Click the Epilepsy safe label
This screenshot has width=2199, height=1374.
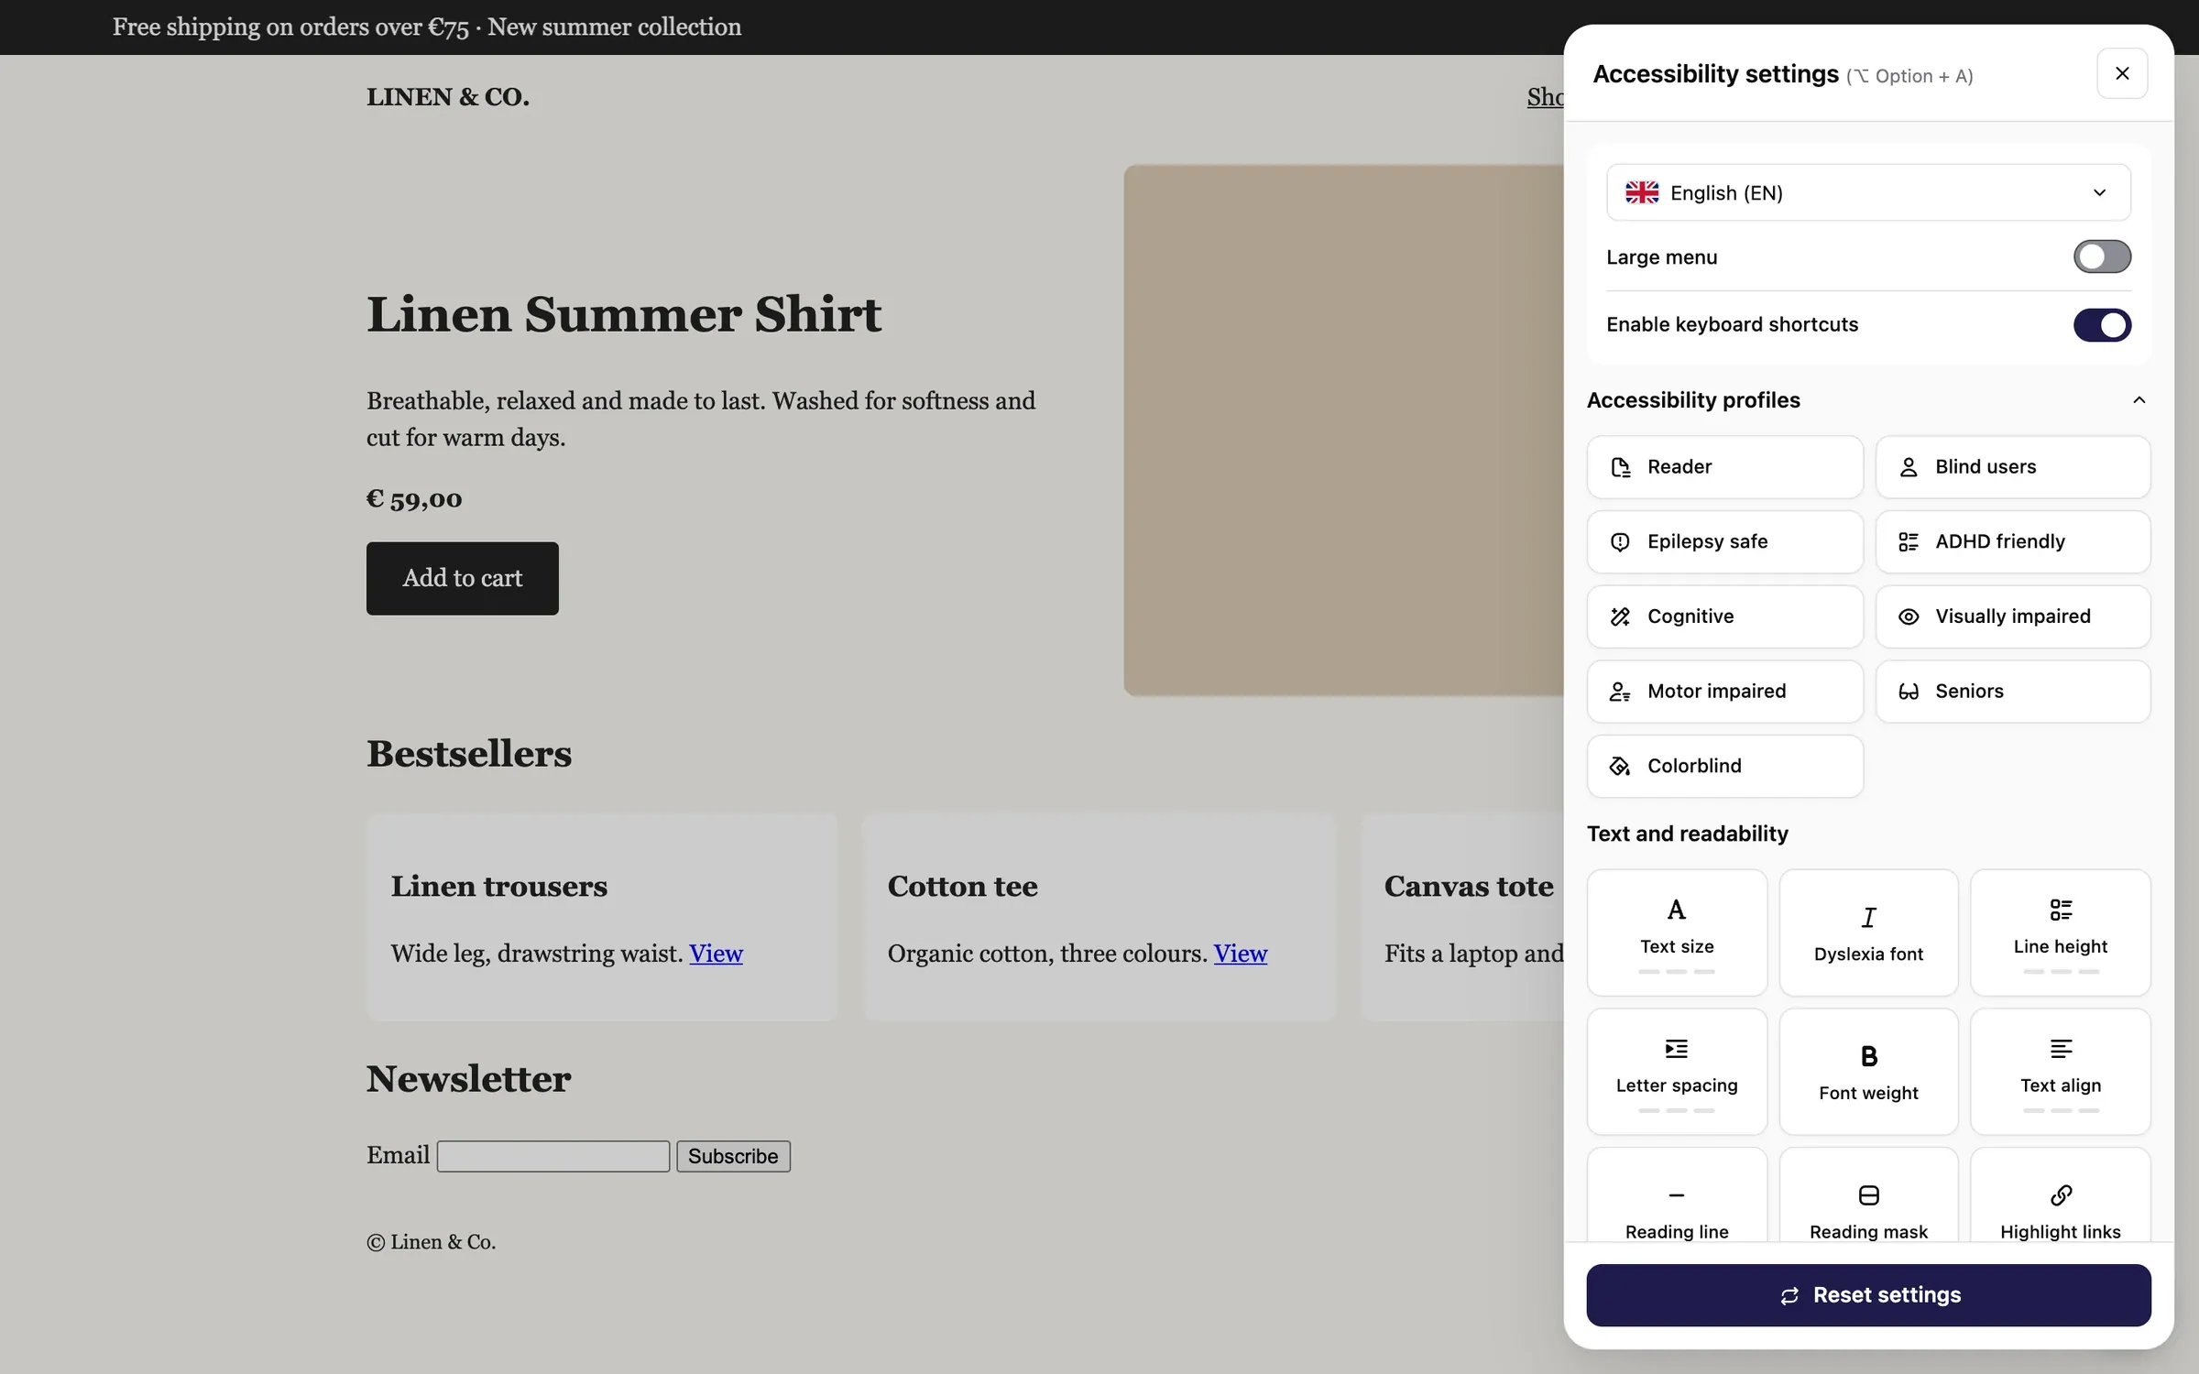click(1708, 542)
